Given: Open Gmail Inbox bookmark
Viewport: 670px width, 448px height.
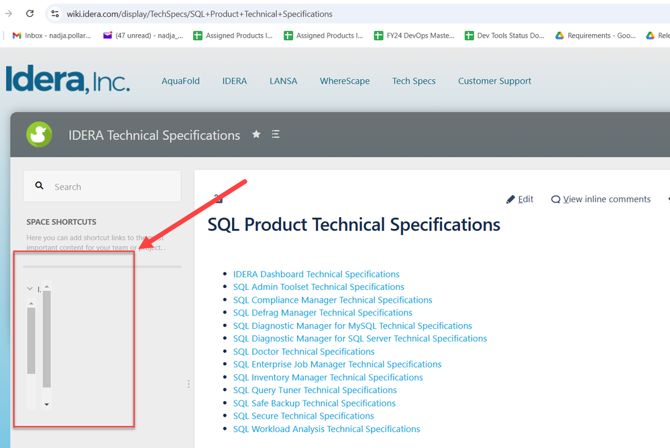Looking at the screenshot, I should pos(52,36).
